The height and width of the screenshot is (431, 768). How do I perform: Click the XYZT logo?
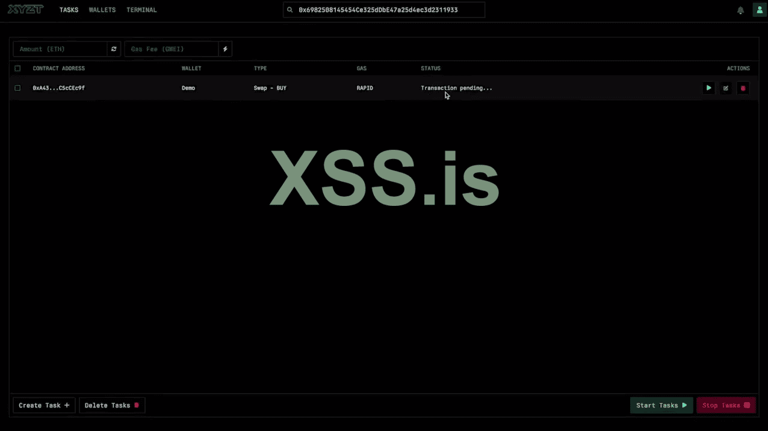(x=25, y=10)
